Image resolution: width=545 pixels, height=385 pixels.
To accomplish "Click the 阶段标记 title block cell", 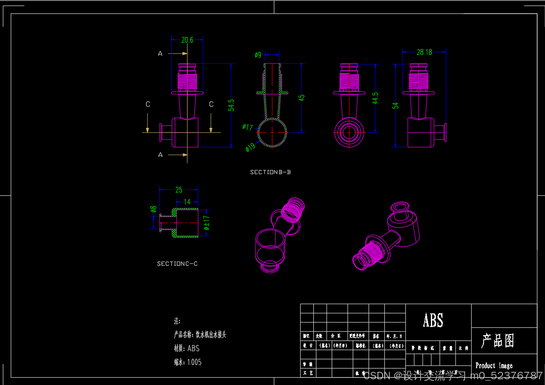I will 423,348.
